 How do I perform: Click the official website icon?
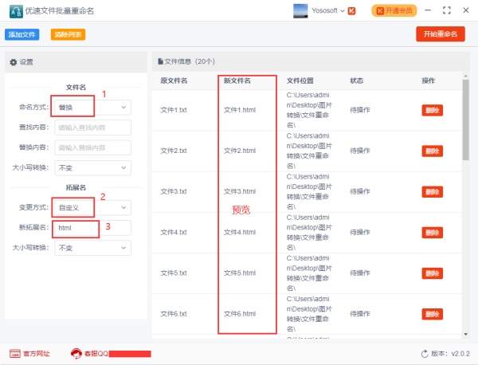click(15, 353)
